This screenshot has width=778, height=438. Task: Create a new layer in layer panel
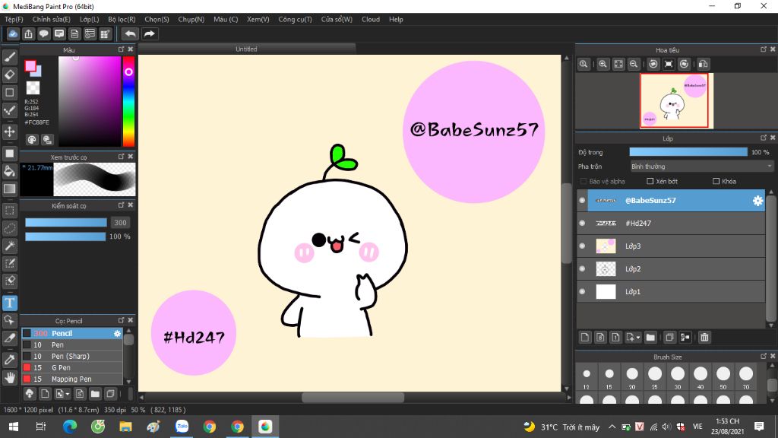pos(585,338)
